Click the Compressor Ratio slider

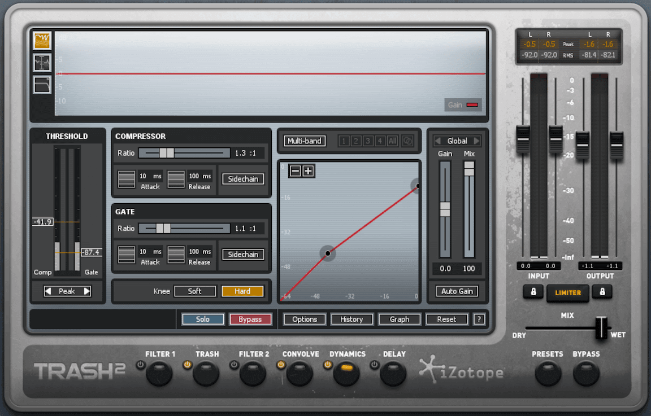pos(184,153)
